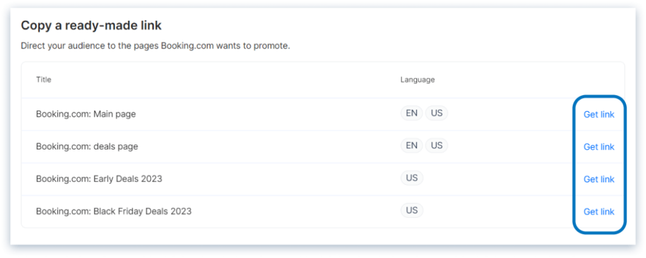Click Booking.com: Black Friday Deals 2023 title
The image size is (646, 258).
pos(114,211)
